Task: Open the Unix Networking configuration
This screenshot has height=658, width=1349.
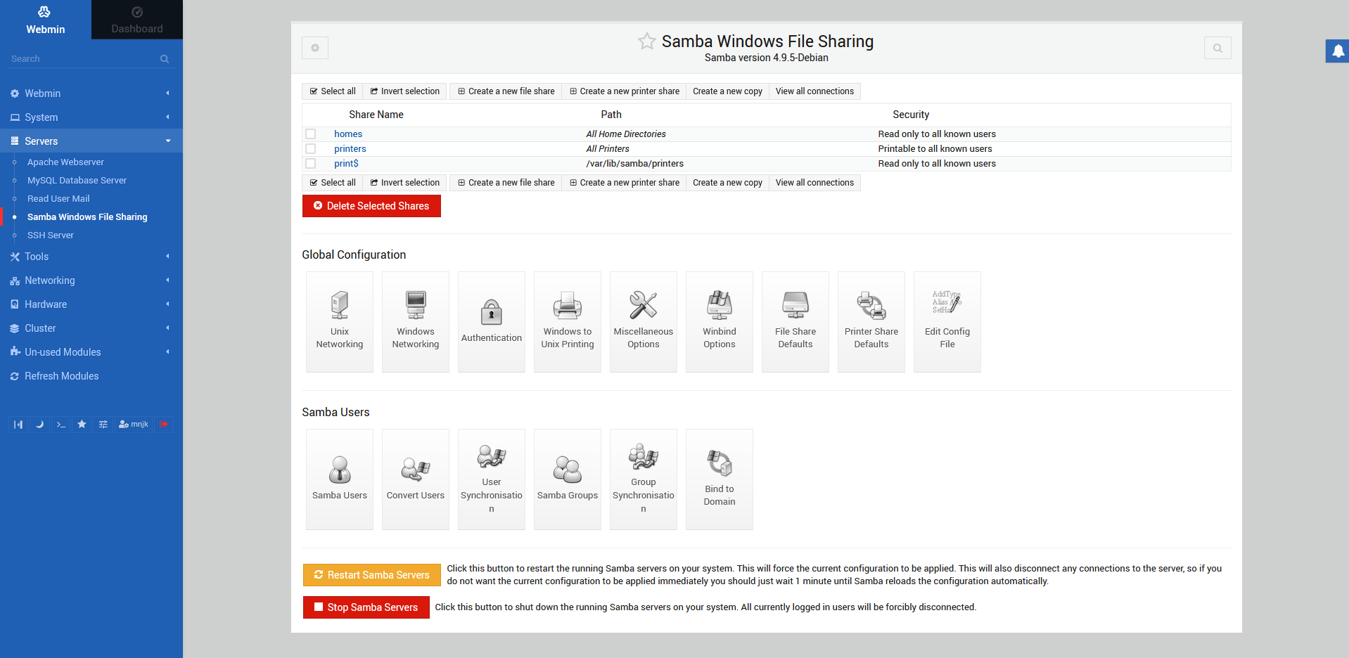Action: click(340, 321)
